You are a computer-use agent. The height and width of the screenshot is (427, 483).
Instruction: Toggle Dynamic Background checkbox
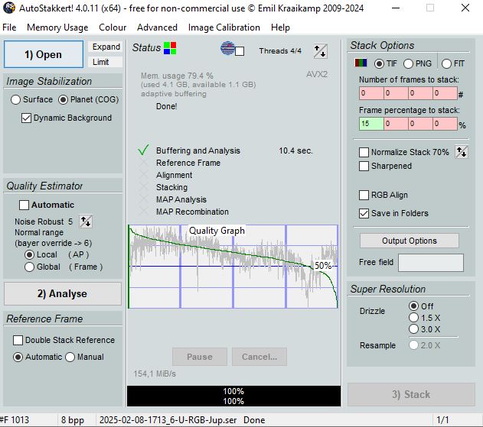click(67, 118)
